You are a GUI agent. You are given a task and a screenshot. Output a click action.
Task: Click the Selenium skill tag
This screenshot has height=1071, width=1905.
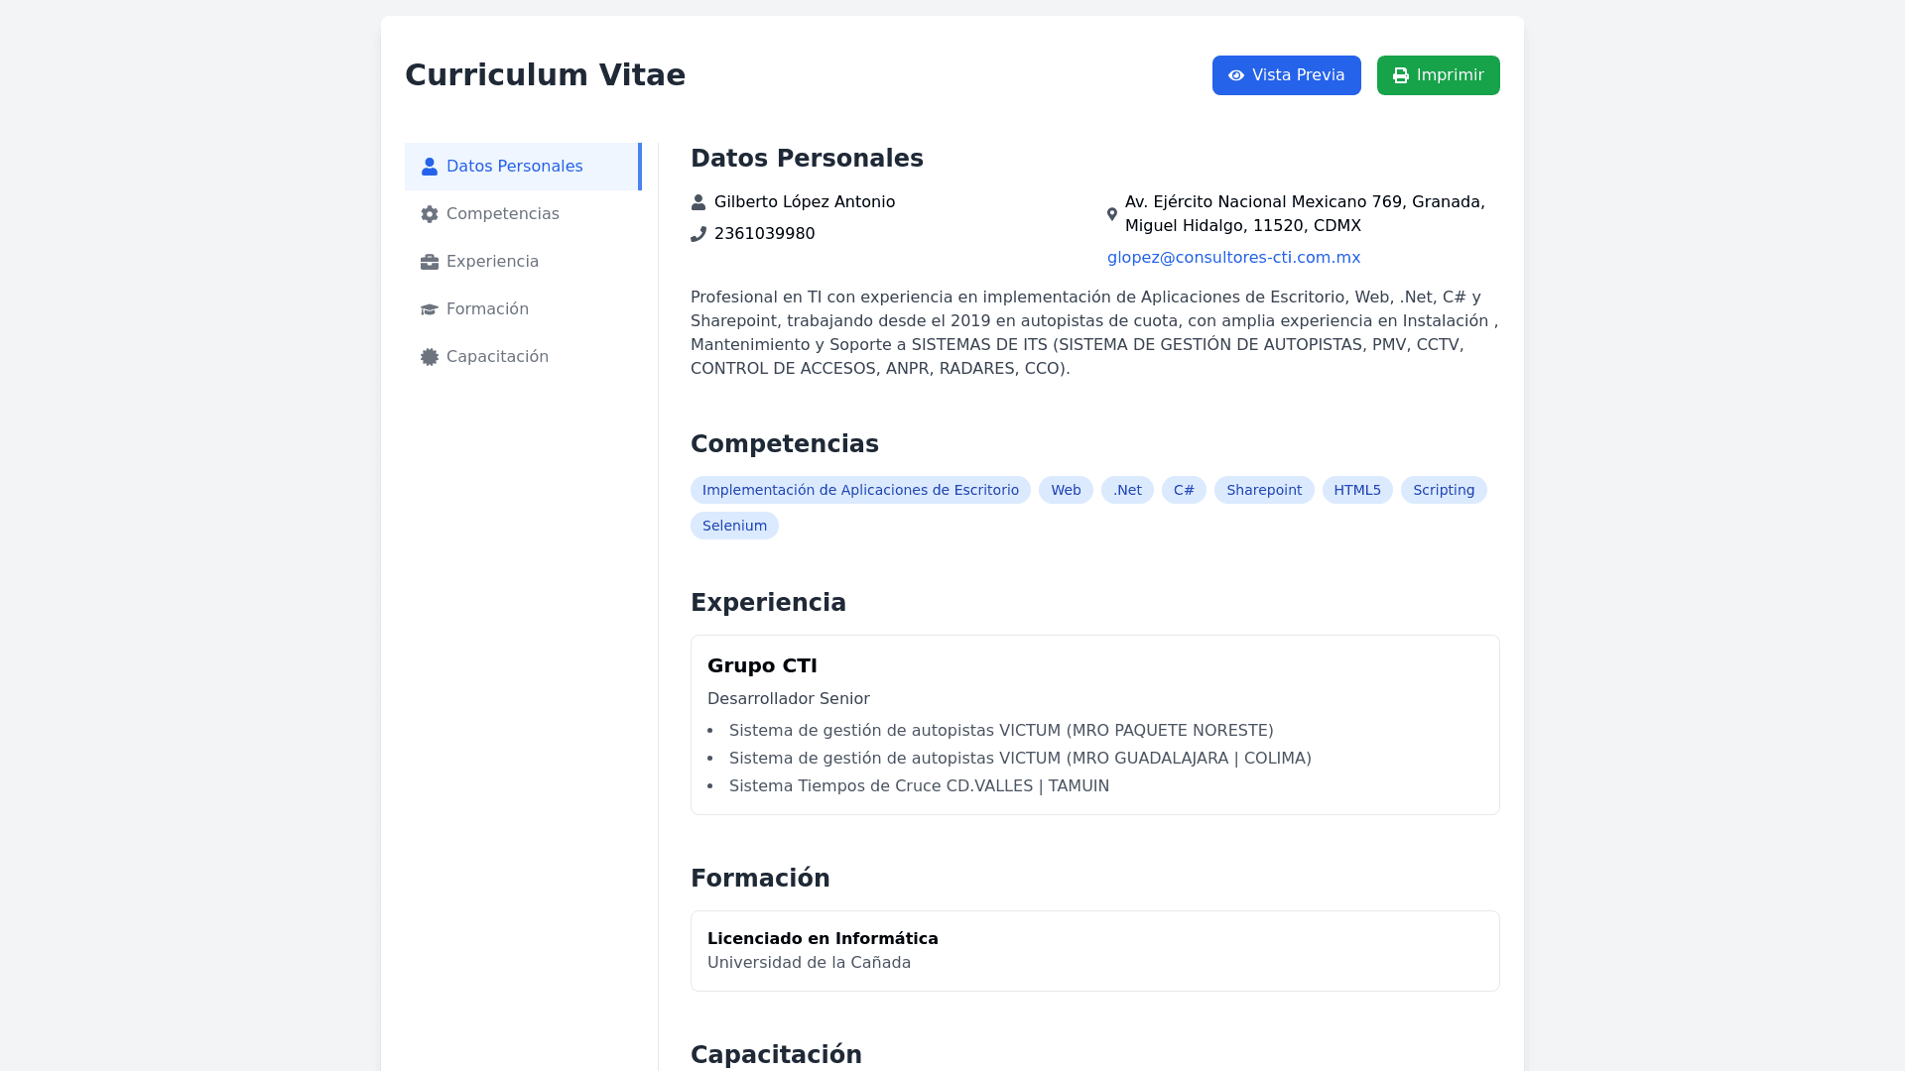click(734, 526)
